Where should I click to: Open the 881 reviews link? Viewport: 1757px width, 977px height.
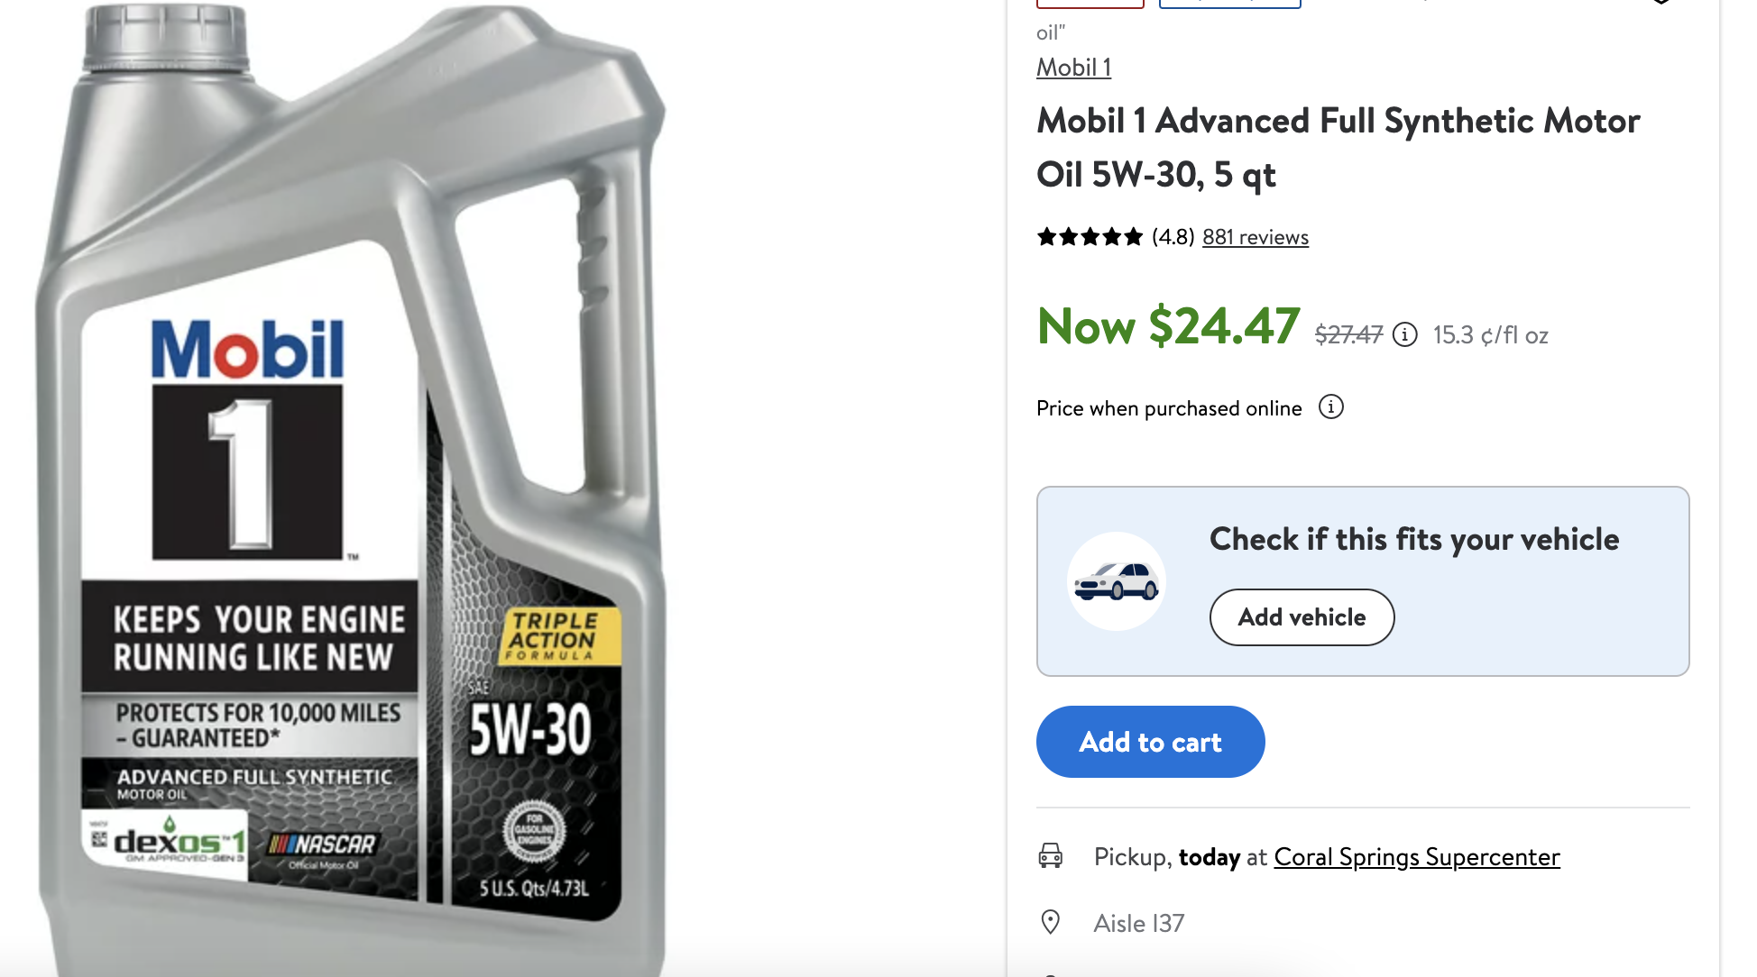coord(1255,237)
